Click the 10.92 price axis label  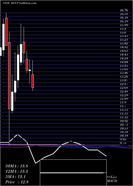coord(124,121)
